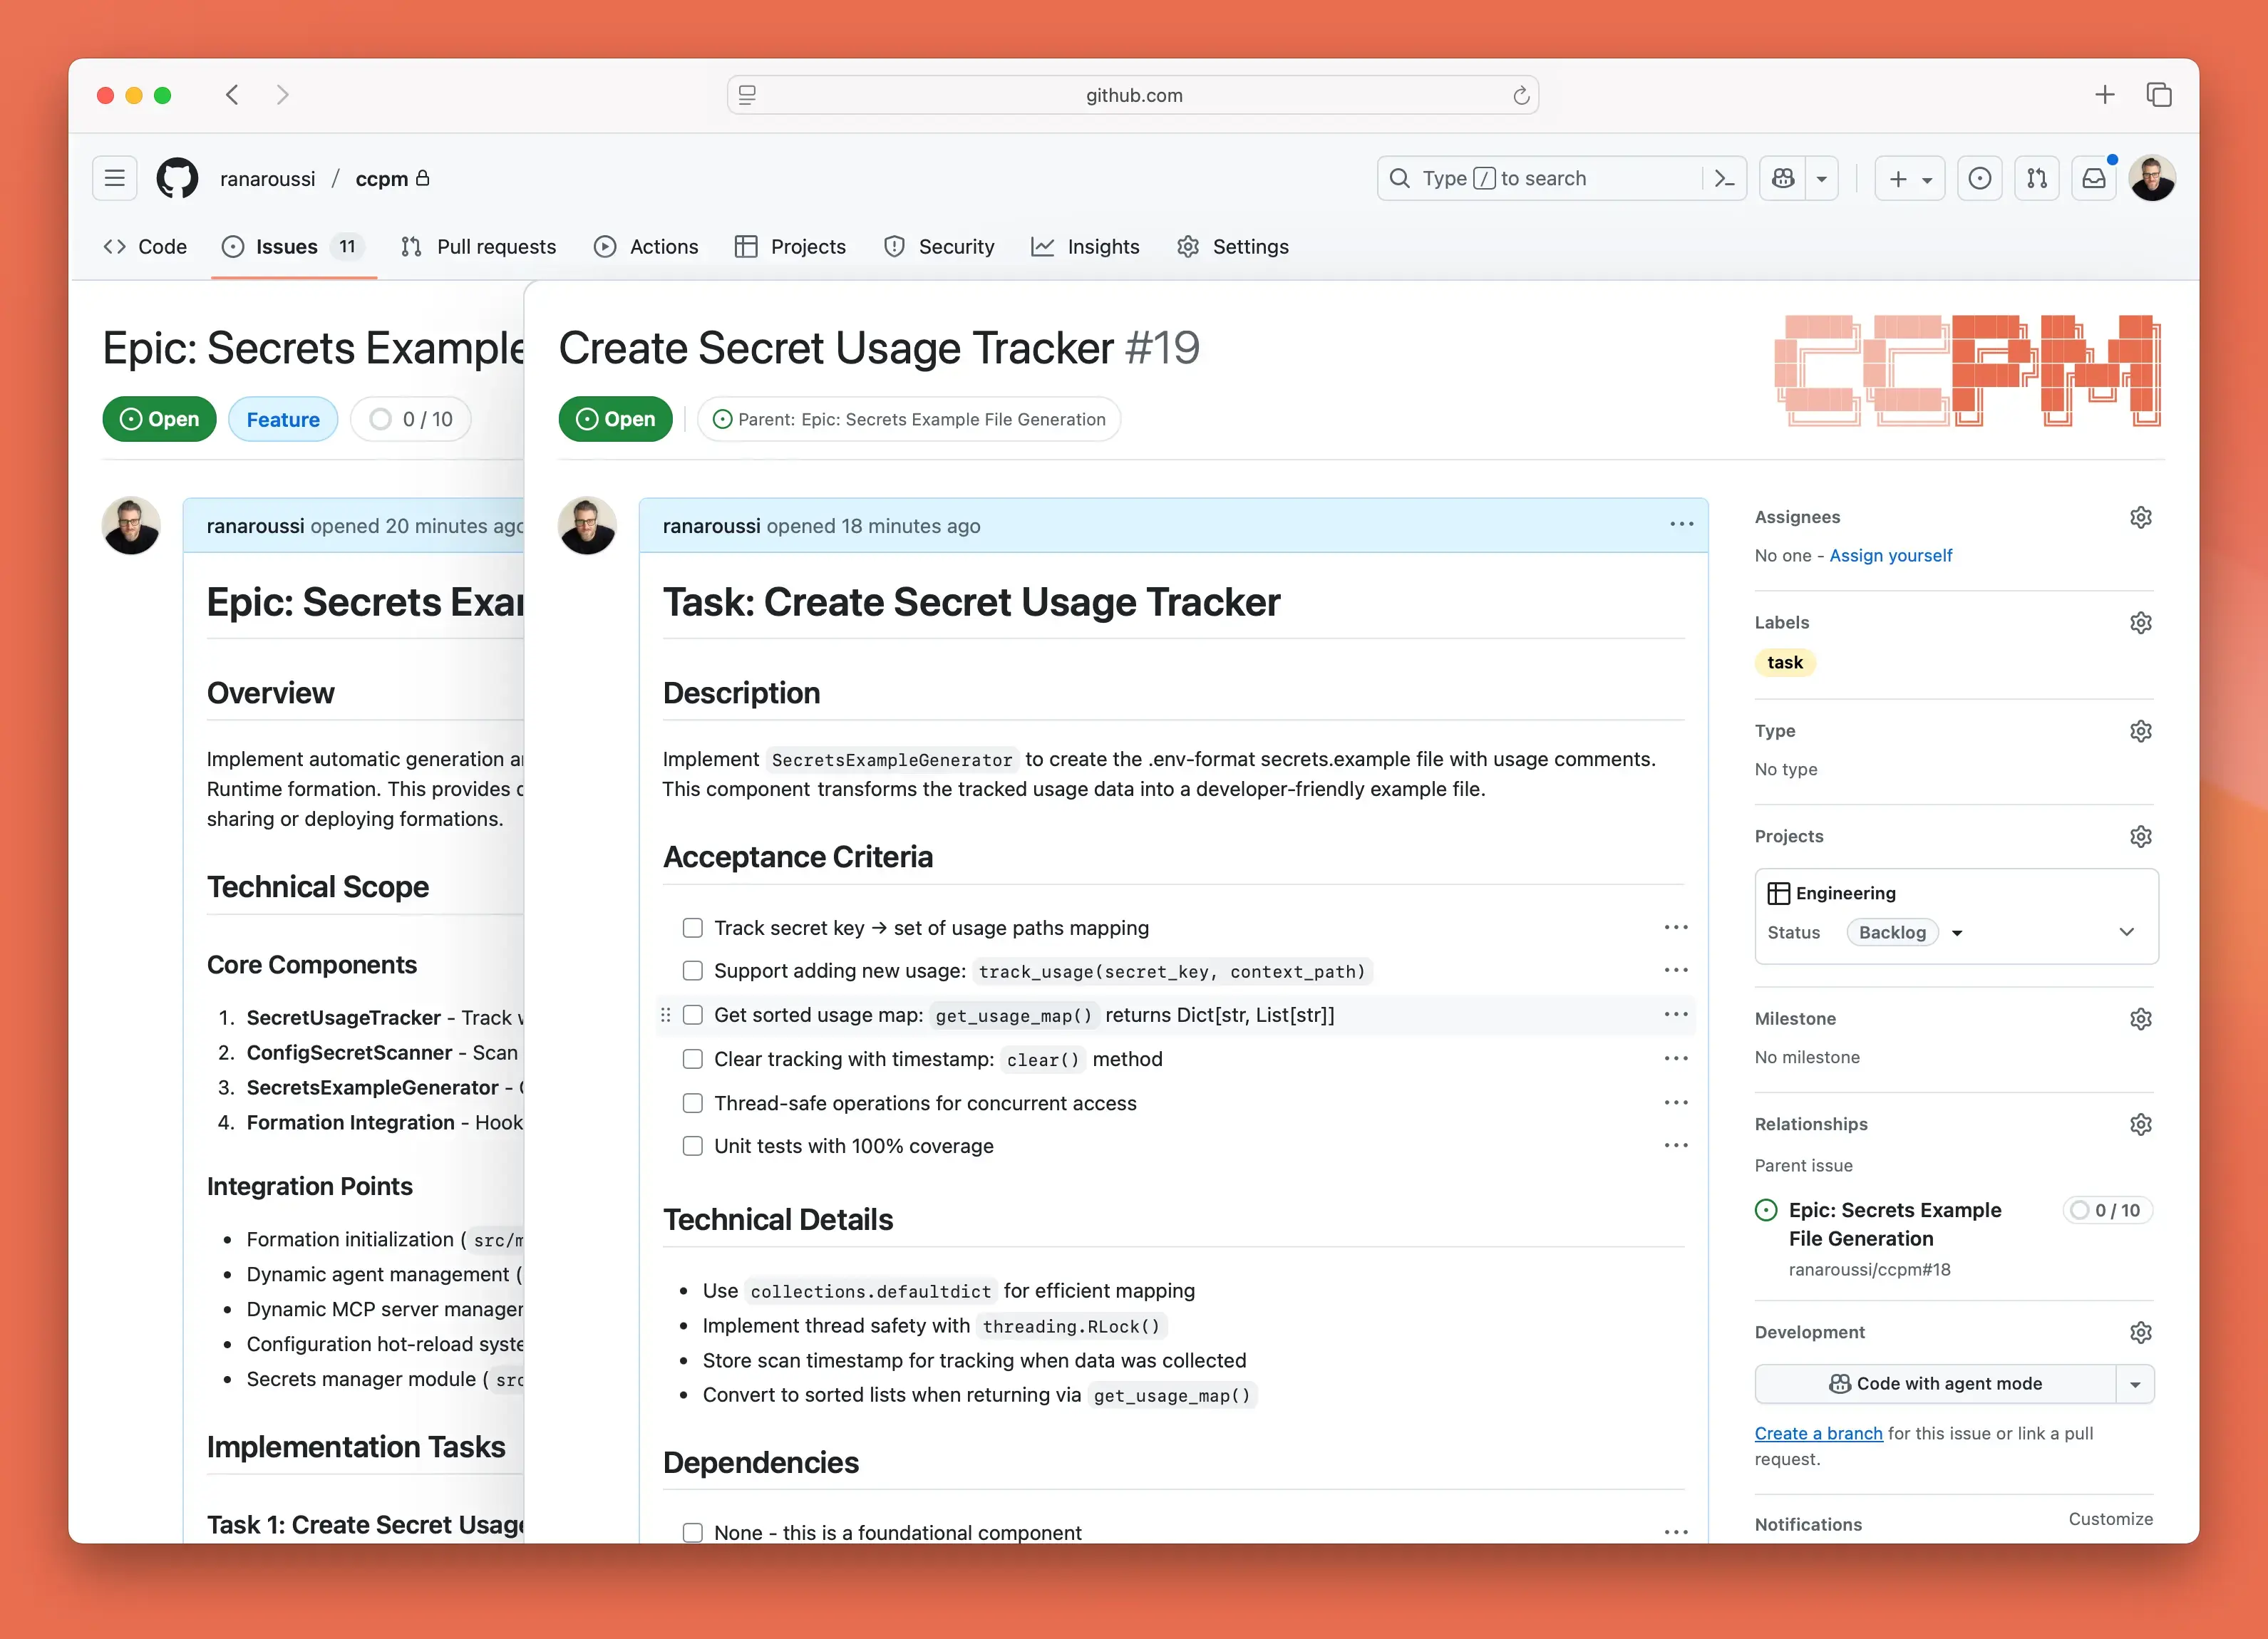The image size is (2268, 1639).
Task: Click the 'Create a branch' link
Action: tap(1818, 1433)
